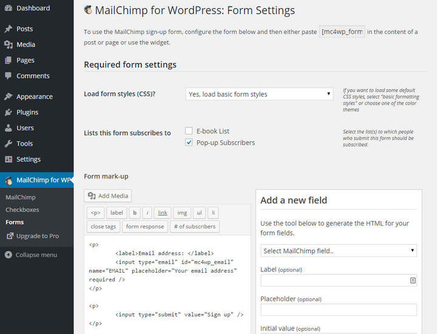Apply bold with the b button
The width and height of the screenshot is (437, 334).
pyautogui.click(x=135, y=213)
